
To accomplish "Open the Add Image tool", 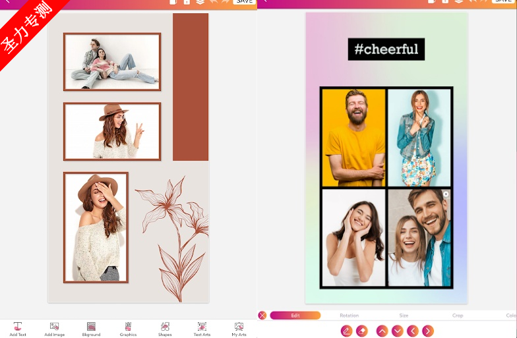I will (54, 329).
